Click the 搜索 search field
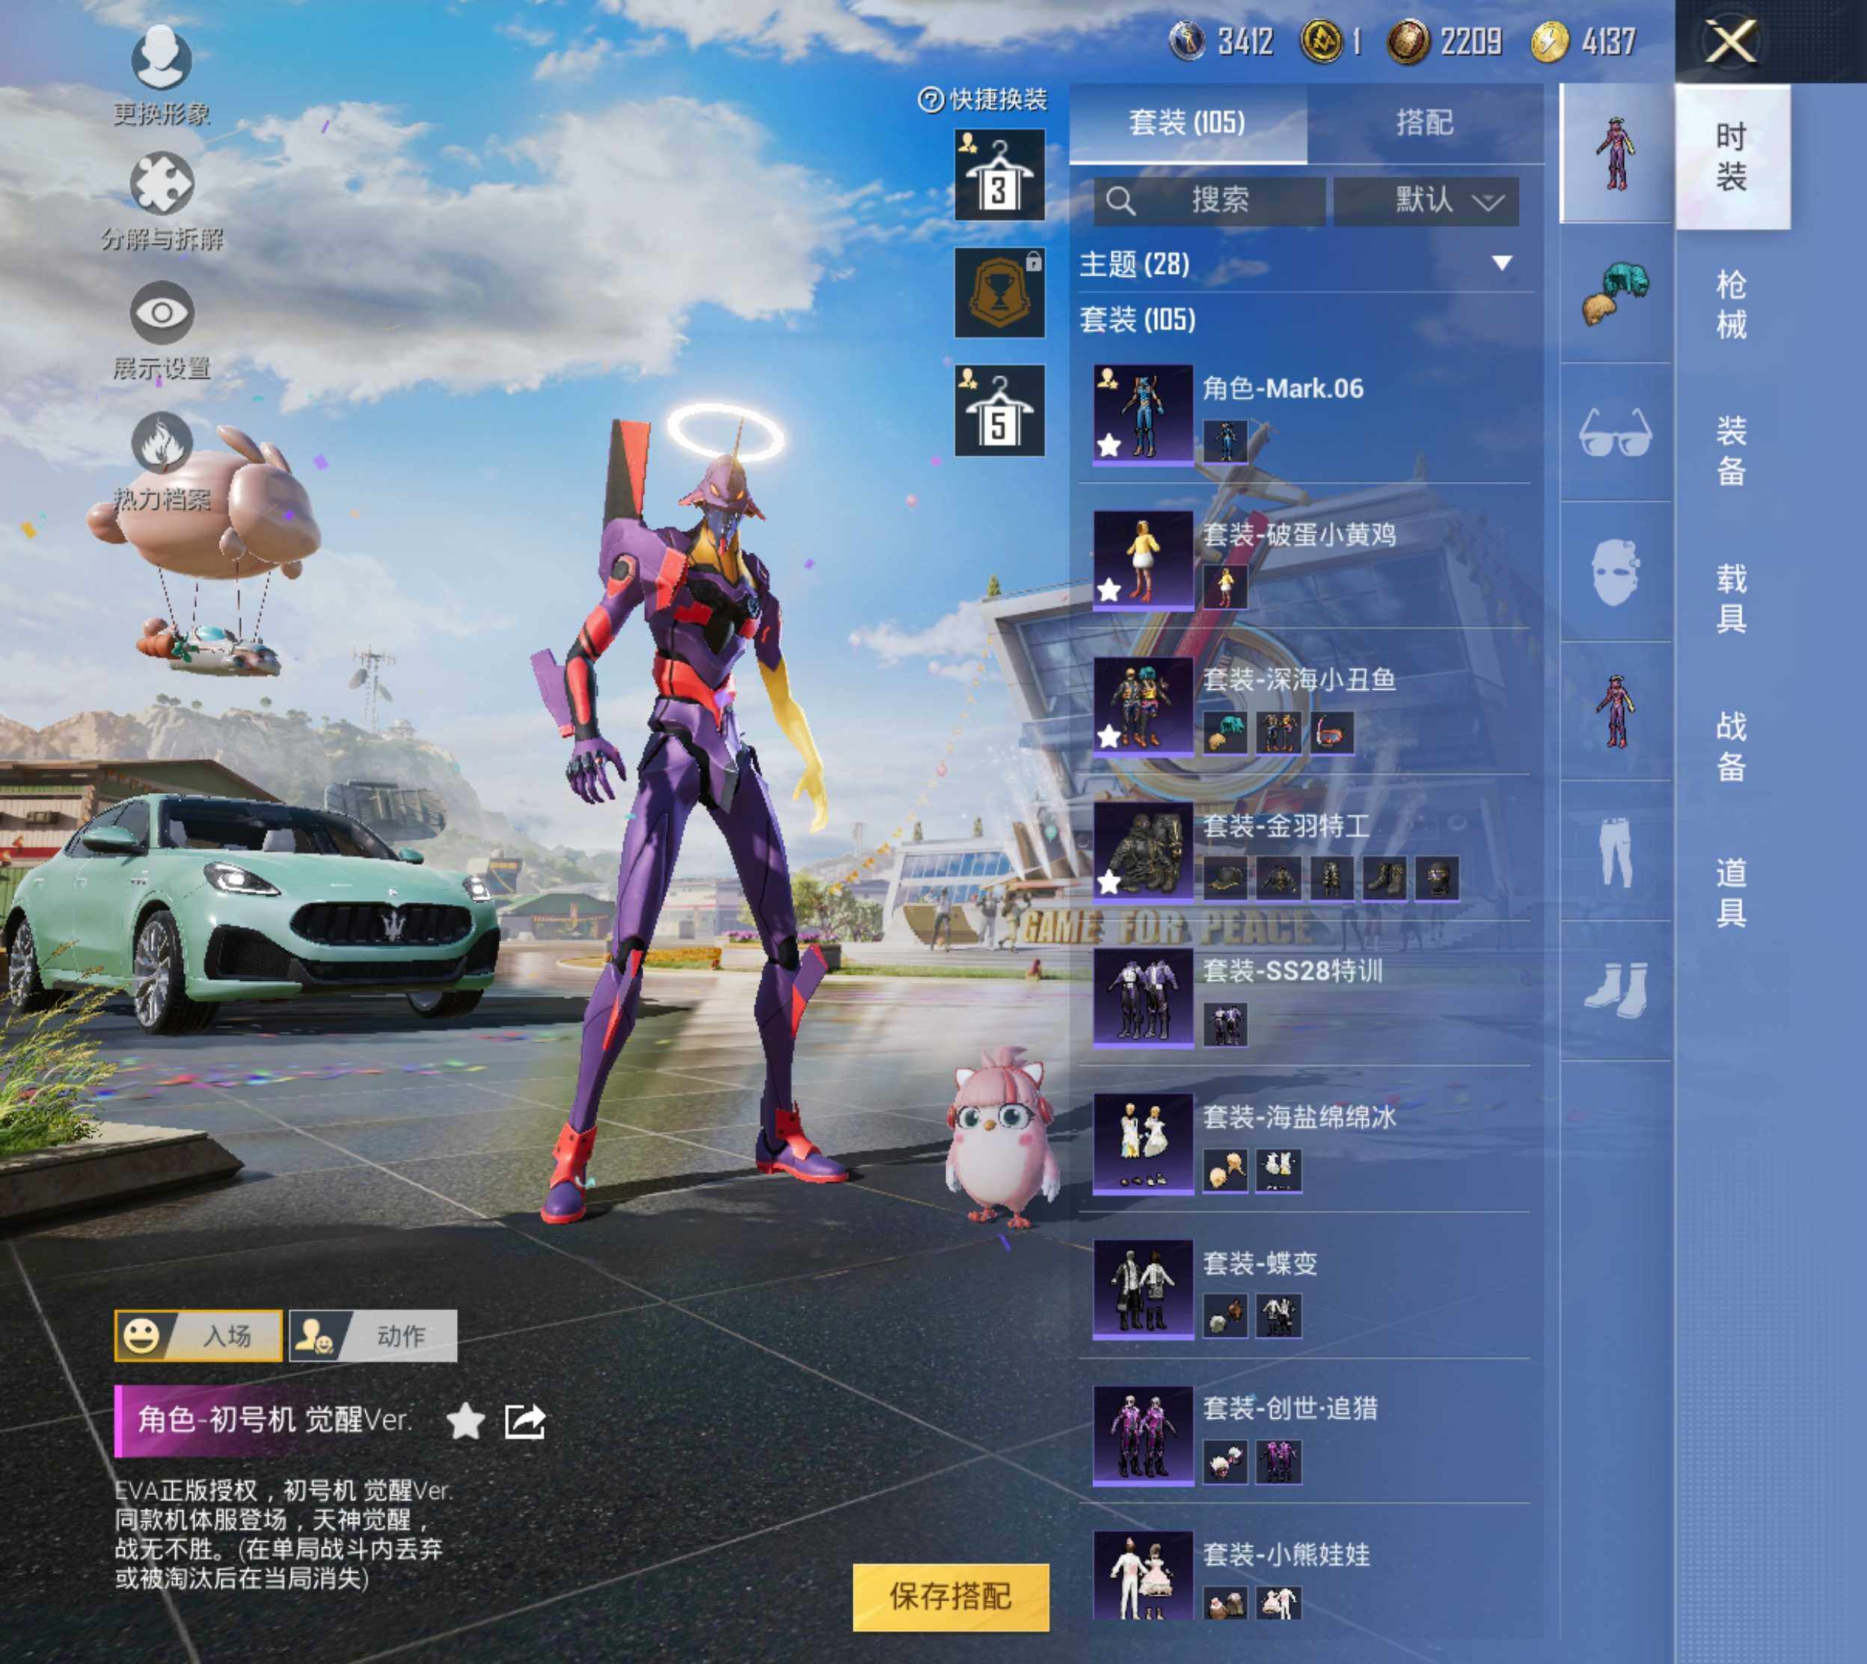This screenshot has width=1867, height=1664. [x=1209, y=201]
